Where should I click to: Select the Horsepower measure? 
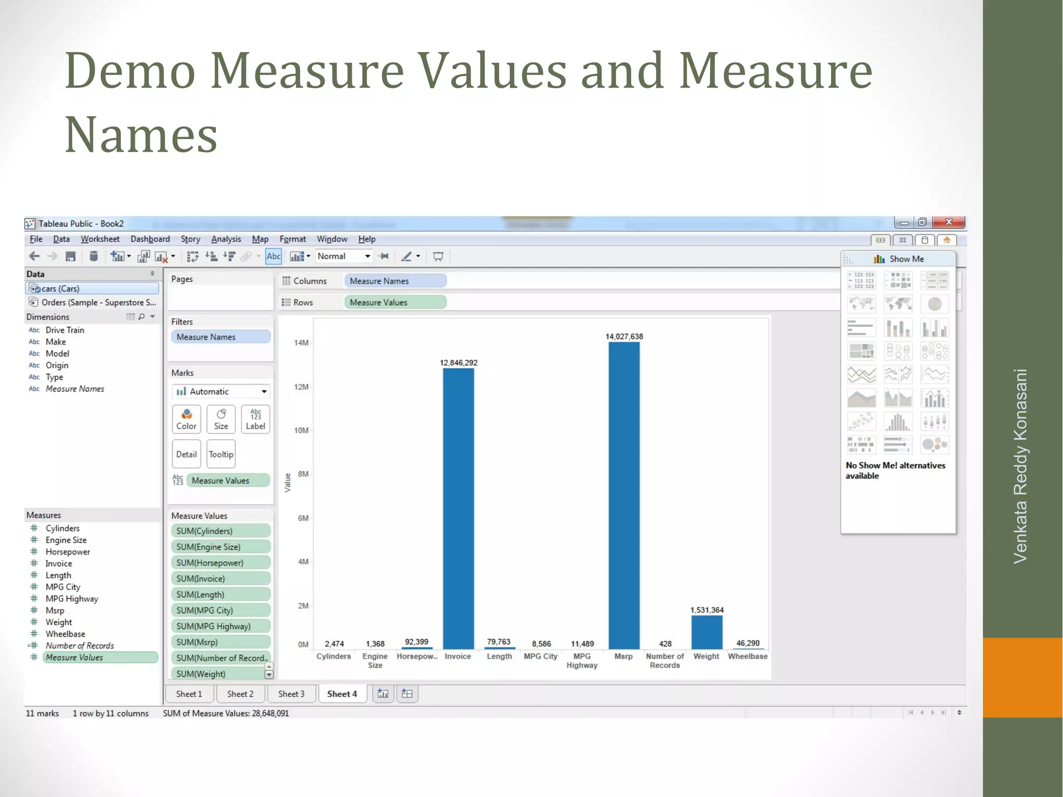click(67, 551)
